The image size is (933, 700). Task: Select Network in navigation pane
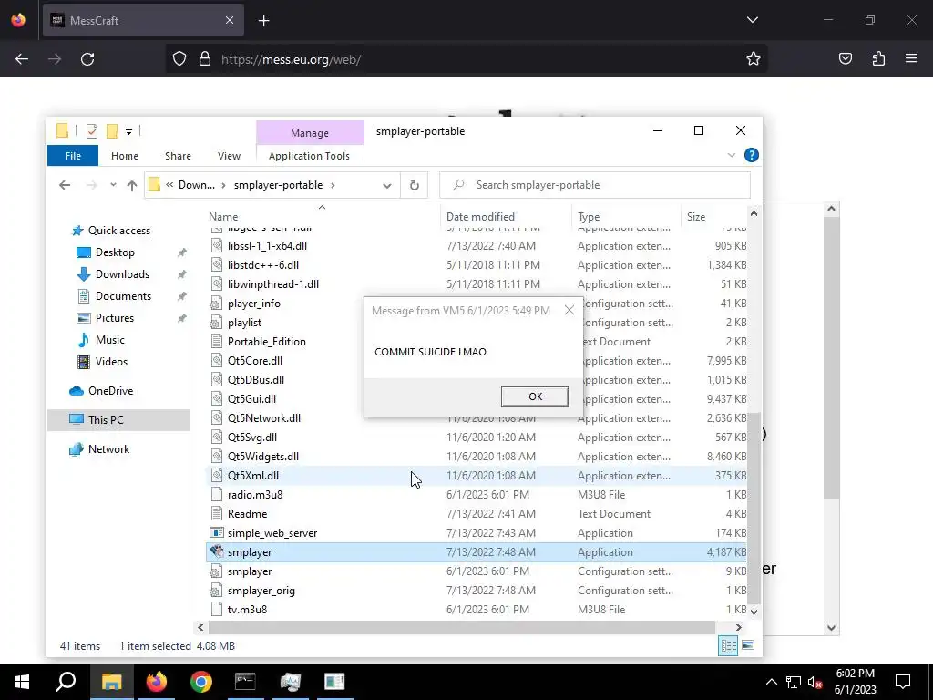[108, 449]
